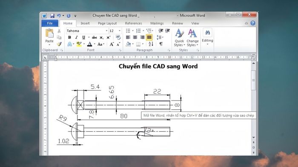This screenshot has height=167, width=298.
Task: Switch to the View tab
Action: (195, 23)
